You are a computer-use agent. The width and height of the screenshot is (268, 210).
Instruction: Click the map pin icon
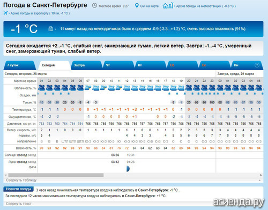tap(137, 6)
